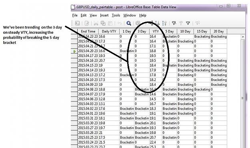Click the End Time cell 2015.03.26 23
Viewport: 250px width, 148px height.
click(88, 133)
